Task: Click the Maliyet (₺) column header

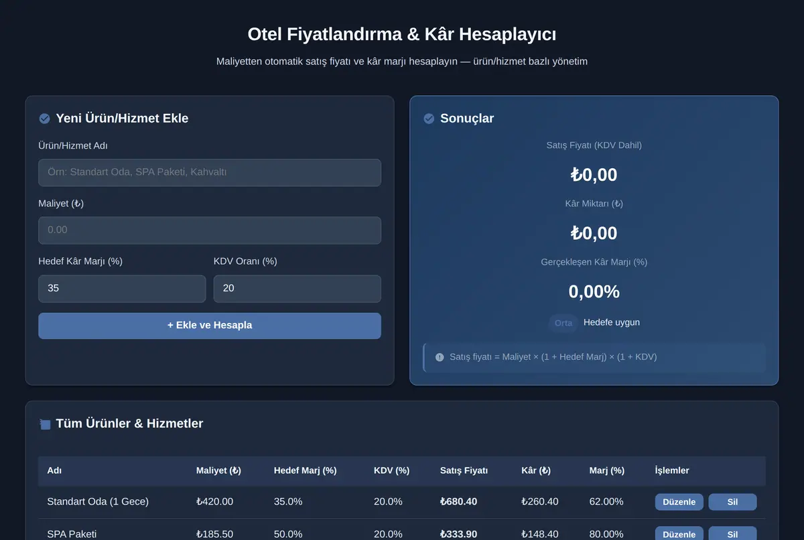Action: tap(218, 471)
